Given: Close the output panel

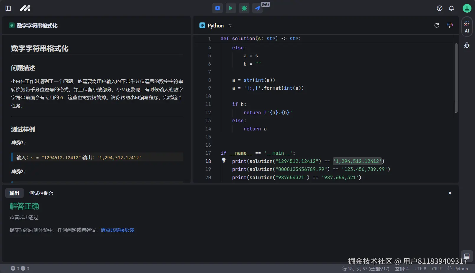Looking at the screenshot, I should pos(450,193).
